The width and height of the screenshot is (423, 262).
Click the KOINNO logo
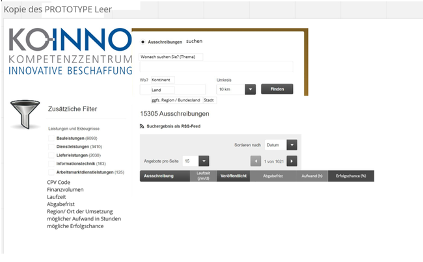pyautogui.click(x=70, y=52)
